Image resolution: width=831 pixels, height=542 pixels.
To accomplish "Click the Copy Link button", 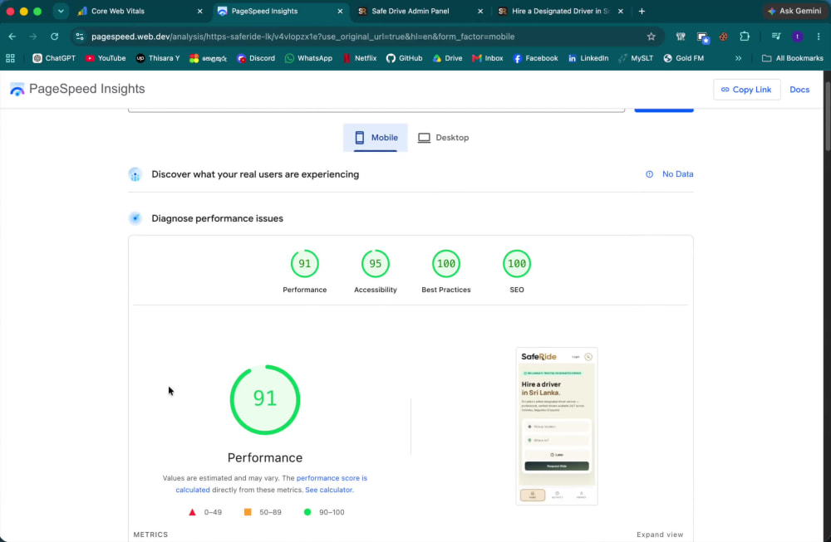I will [746, 90].
